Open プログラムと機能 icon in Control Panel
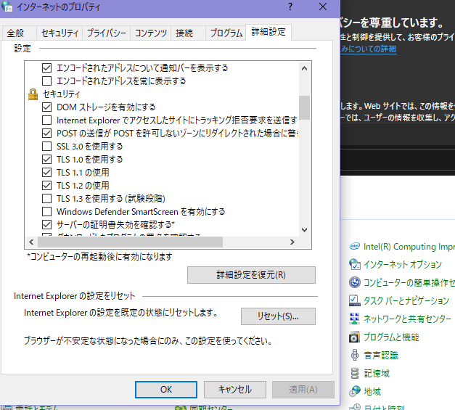The image size is (455, 410). point(355,337)
